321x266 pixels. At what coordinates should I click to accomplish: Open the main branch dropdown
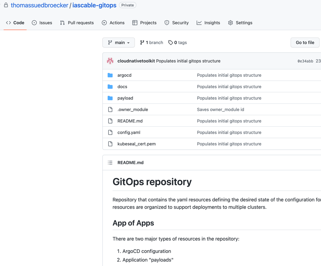[x=119, y=43]
